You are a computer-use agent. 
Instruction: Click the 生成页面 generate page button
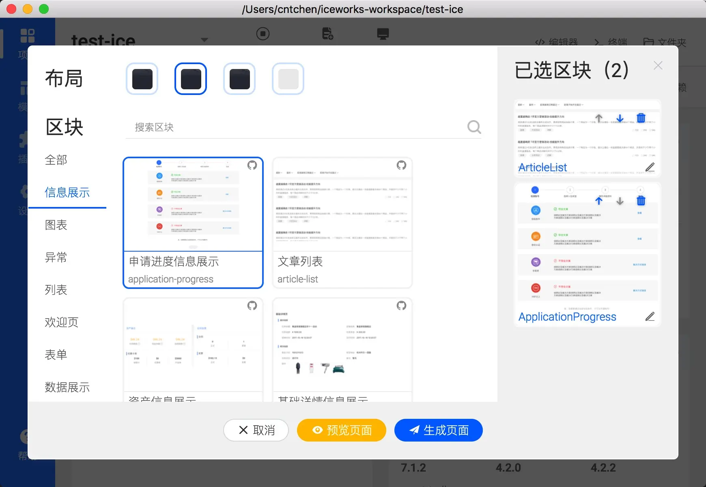point(438,430)
